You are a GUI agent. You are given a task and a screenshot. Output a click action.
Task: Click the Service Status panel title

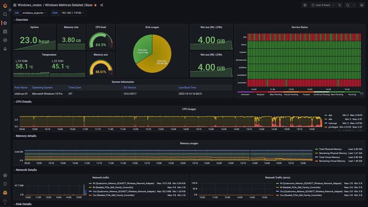pyautogui.click(x=299, y=27)
